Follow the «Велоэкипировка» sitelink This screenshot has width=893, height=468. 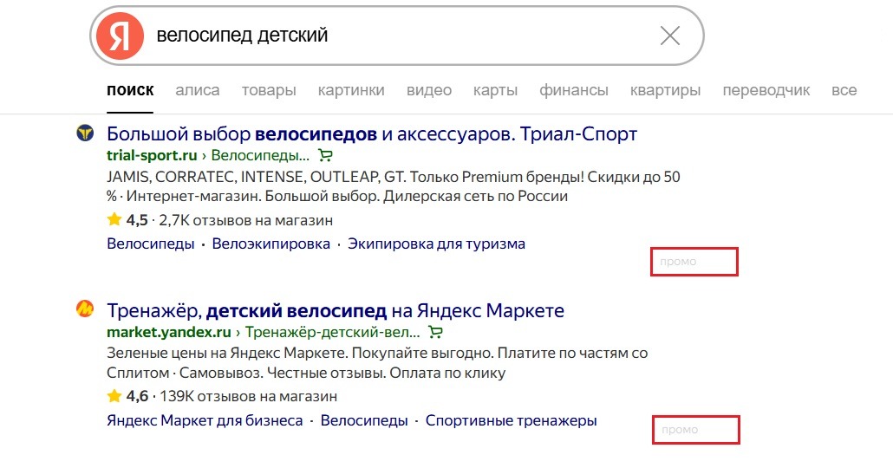pos(271,244)
